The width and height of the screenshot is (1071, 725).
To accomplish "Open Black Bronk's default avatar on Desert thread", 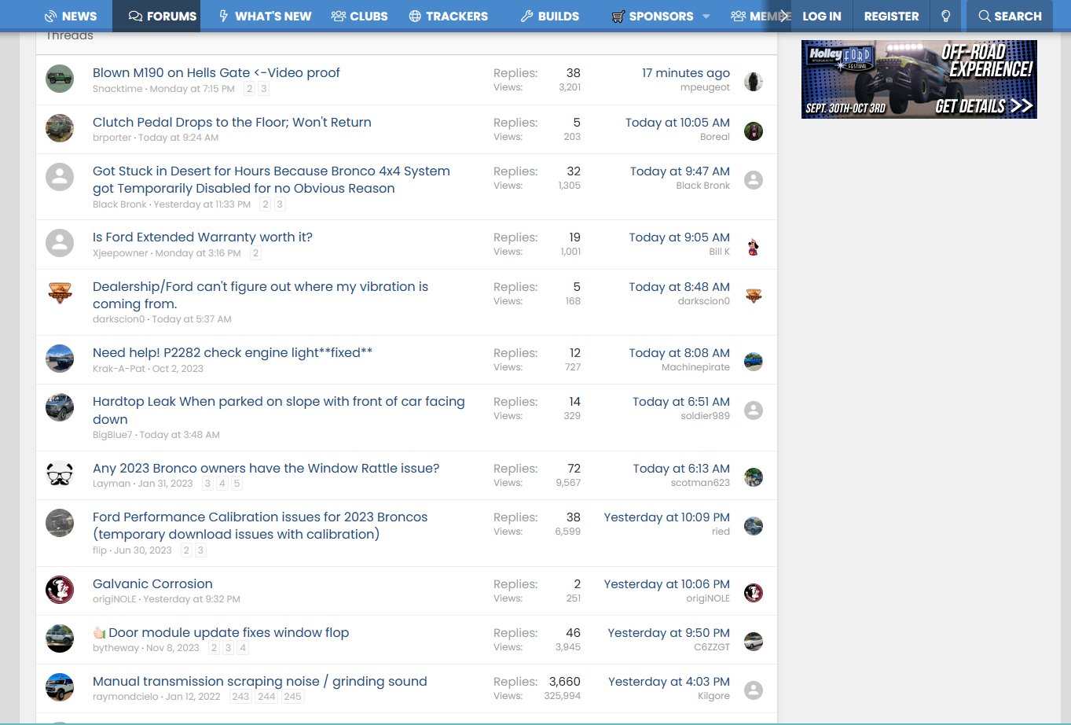I will tap(60, 177).
